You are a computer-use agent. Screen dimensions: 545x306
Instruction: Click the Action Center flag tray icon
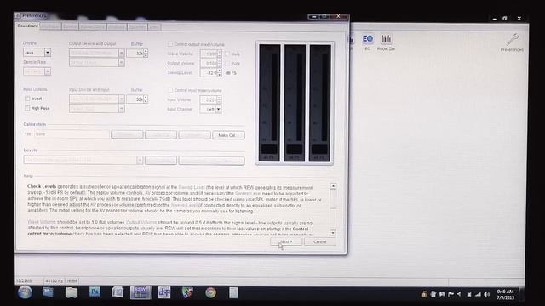[450, 295]
